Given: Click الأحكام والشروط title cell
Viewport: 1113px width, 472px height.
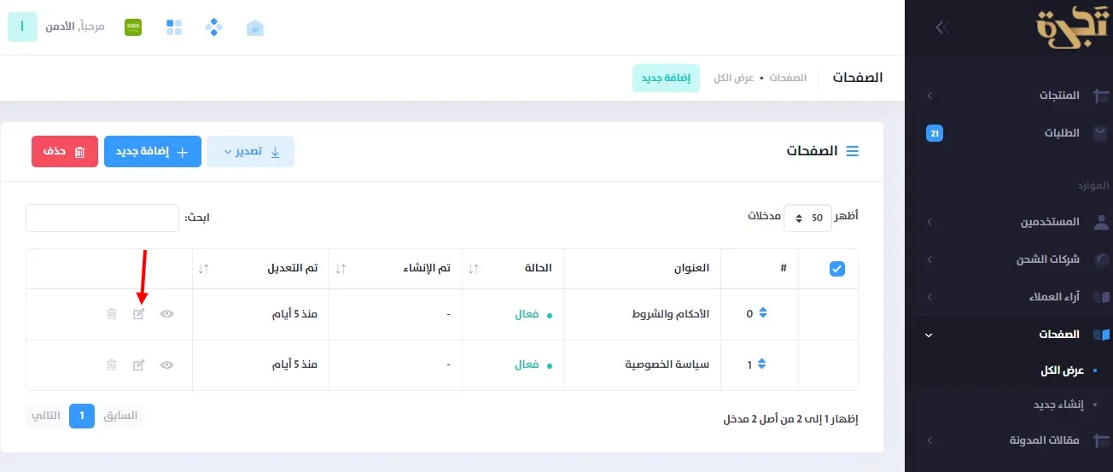Looking at the screenshot, I should tap(671, 314).
